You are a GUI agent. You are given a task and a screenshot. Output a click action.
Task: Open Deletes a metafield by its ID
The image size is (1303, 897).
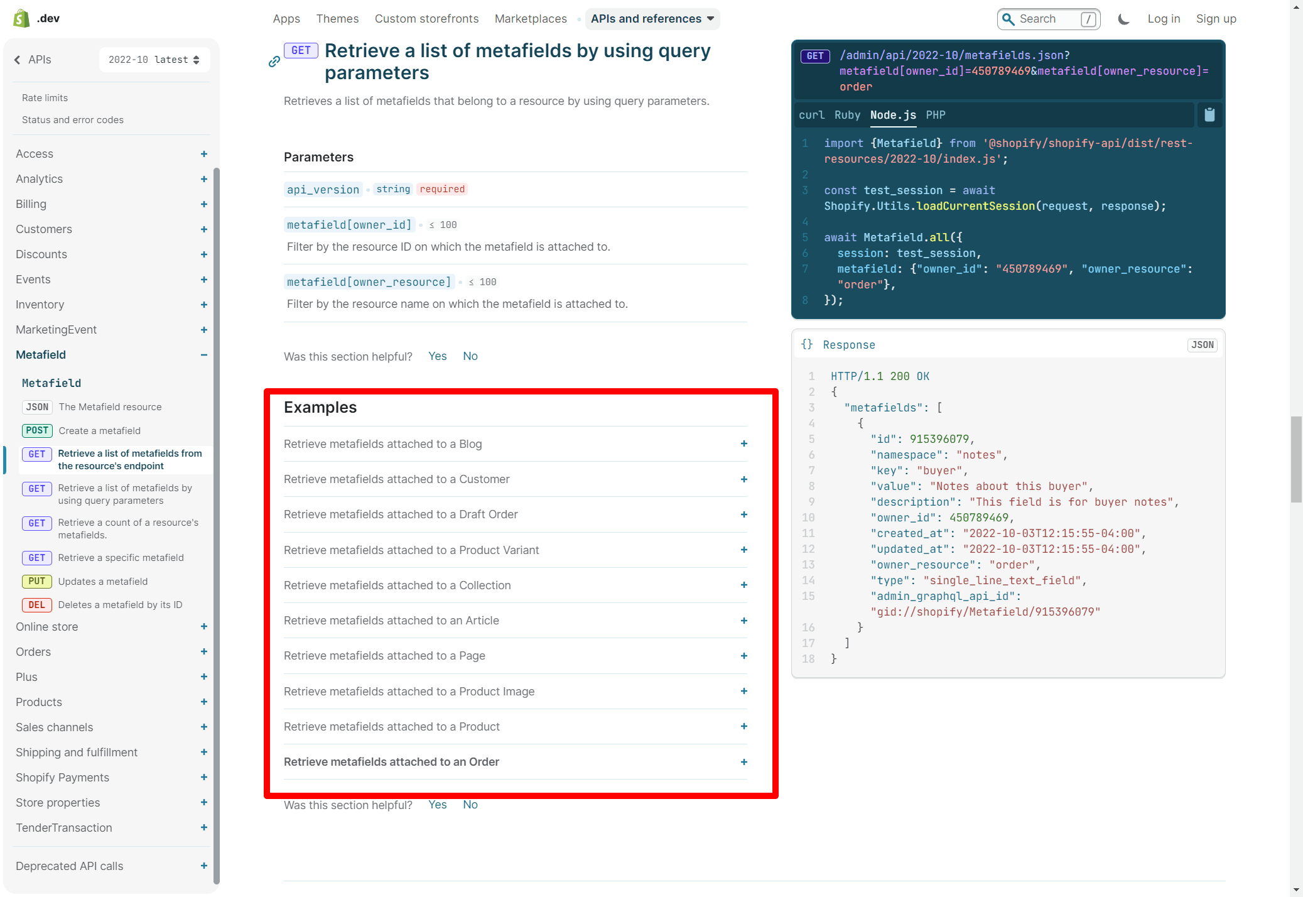[120, 605]
